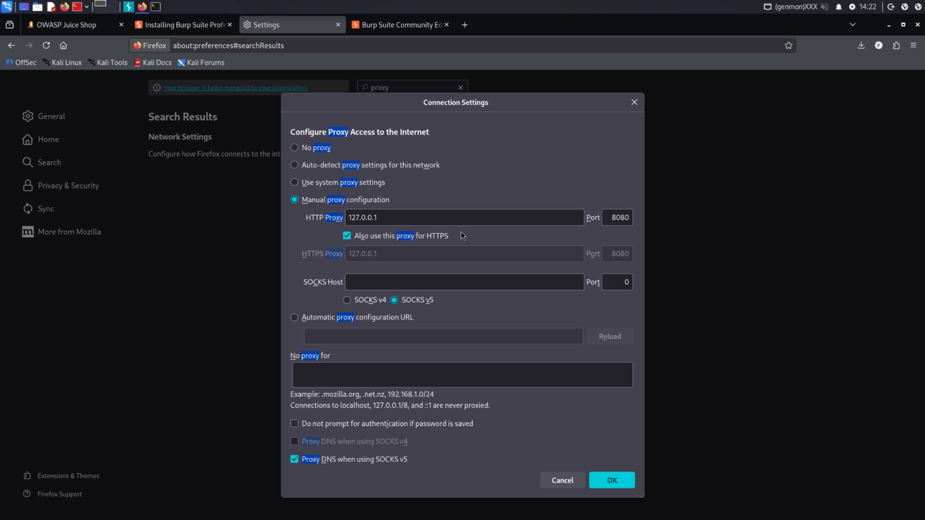Open the FoxyProxy toolbar extension icon
This screenshot has width=925, height=520.
pos(879,45)
